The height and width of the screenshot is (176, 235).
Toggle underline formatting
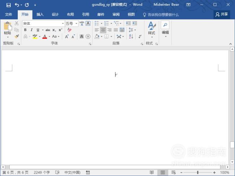[38, 30]
